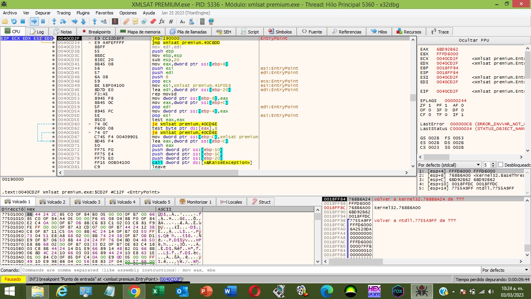Switch to the Log tab
The image size is (531, 299).
[x=37, y=32]
